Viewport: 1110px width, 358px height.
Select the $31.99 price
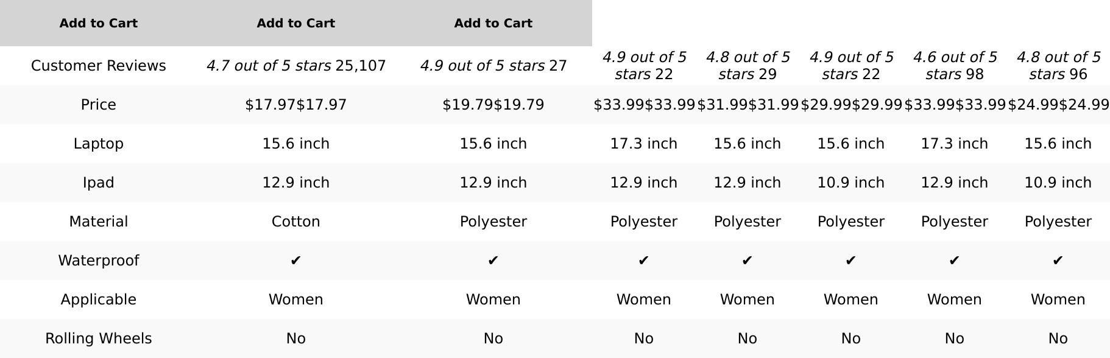(x=748, y=105)
